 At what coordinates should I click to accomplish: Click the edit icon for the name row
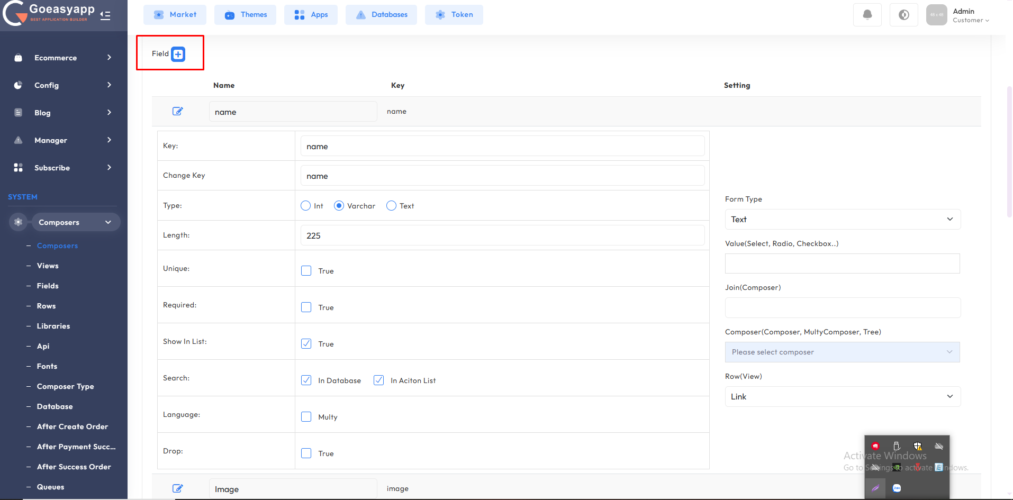point(177,111)
